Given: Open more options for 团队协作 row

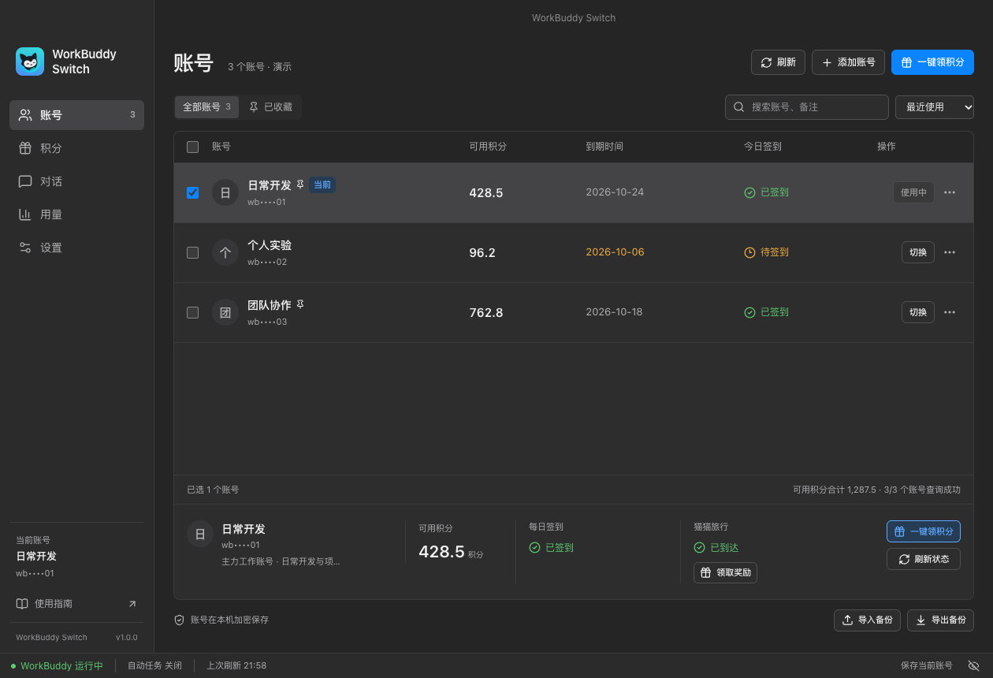Looking at the screenshot, I should pyautogui.click(x=950, y=312).
